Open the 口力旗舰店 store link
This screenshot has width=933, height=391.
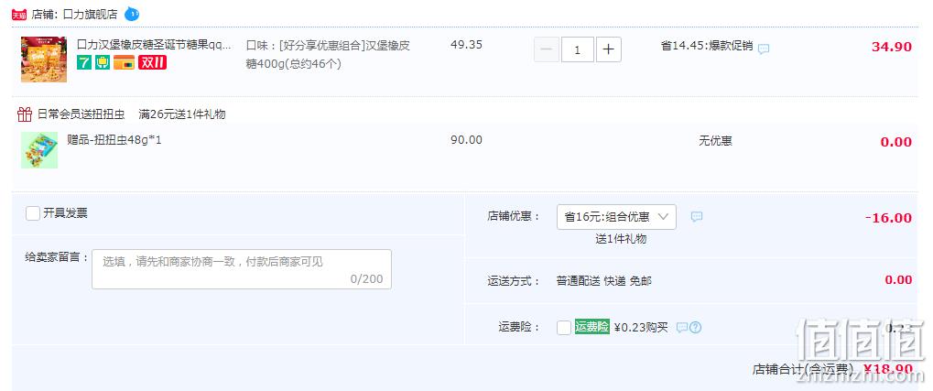(90, 15)
